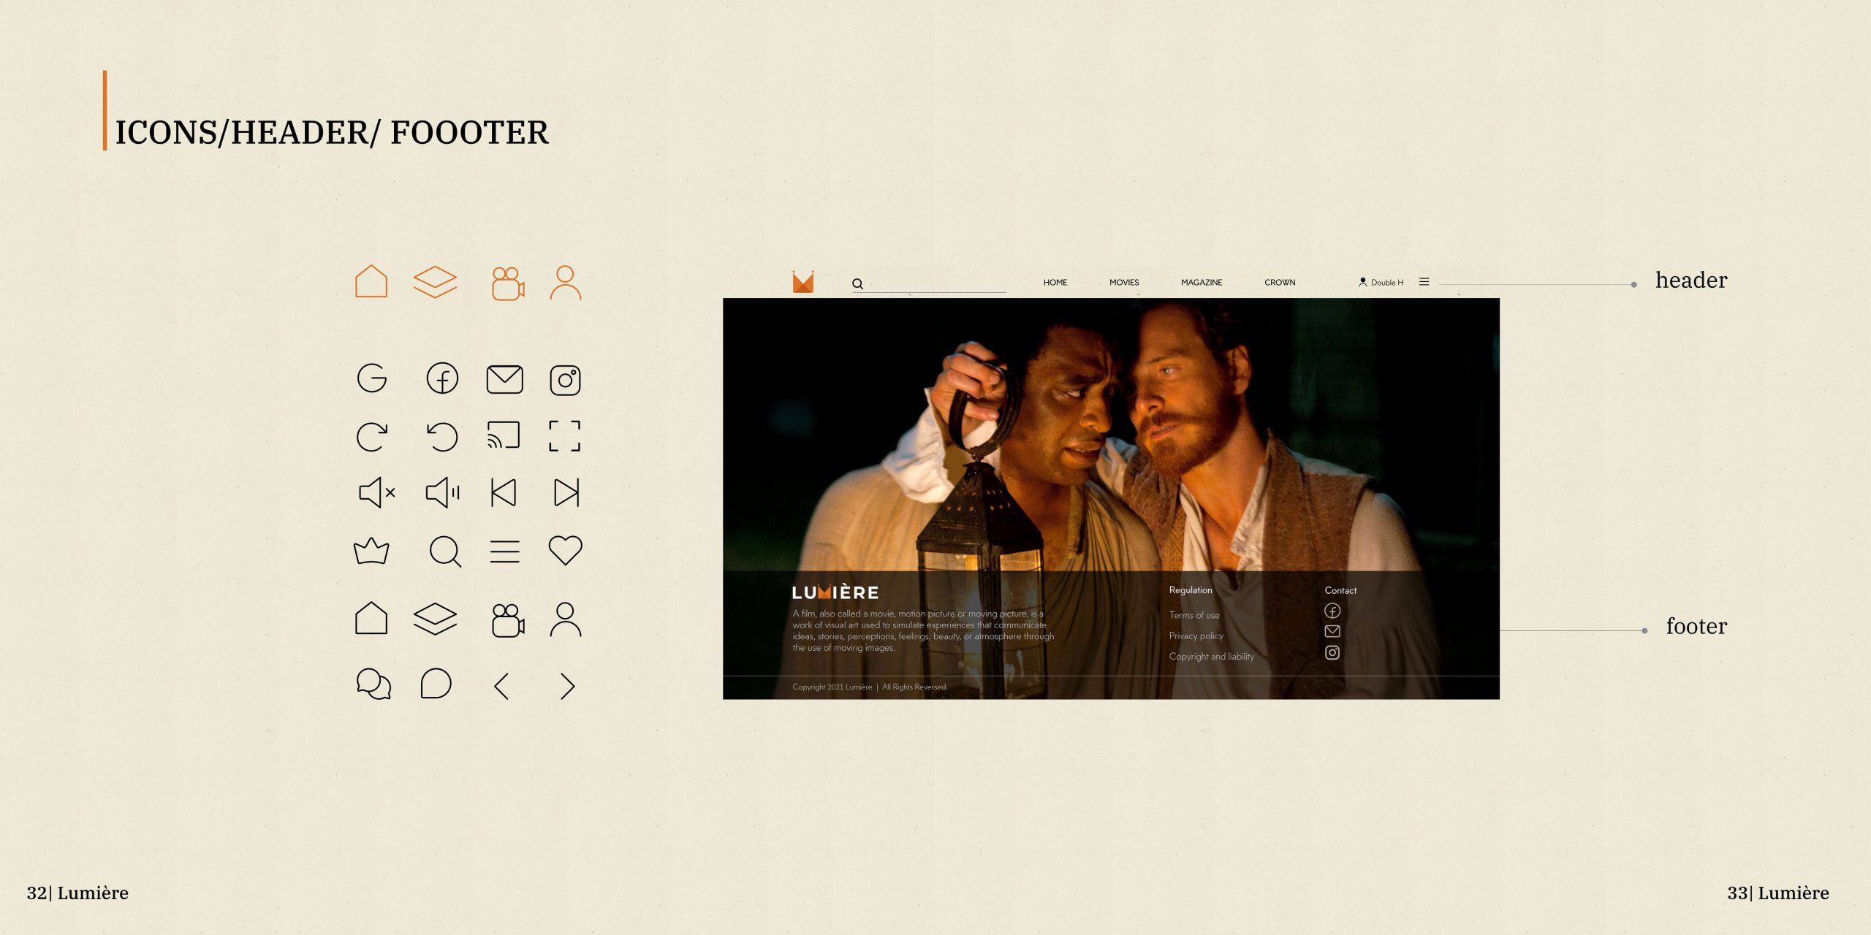Click the orange home icon
Viewport: 1871px width, 935px height.
coord(371,281)
